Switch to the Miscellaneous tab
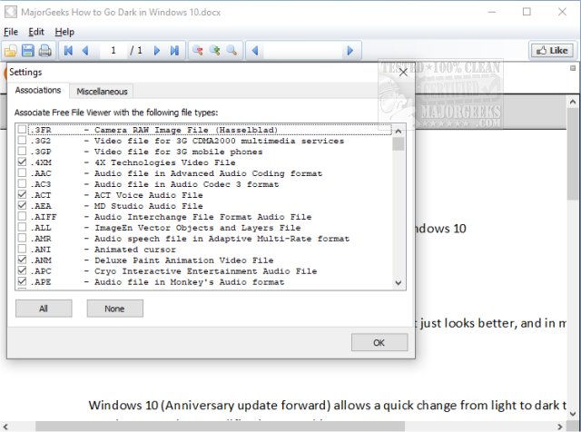 pos(102,92)
